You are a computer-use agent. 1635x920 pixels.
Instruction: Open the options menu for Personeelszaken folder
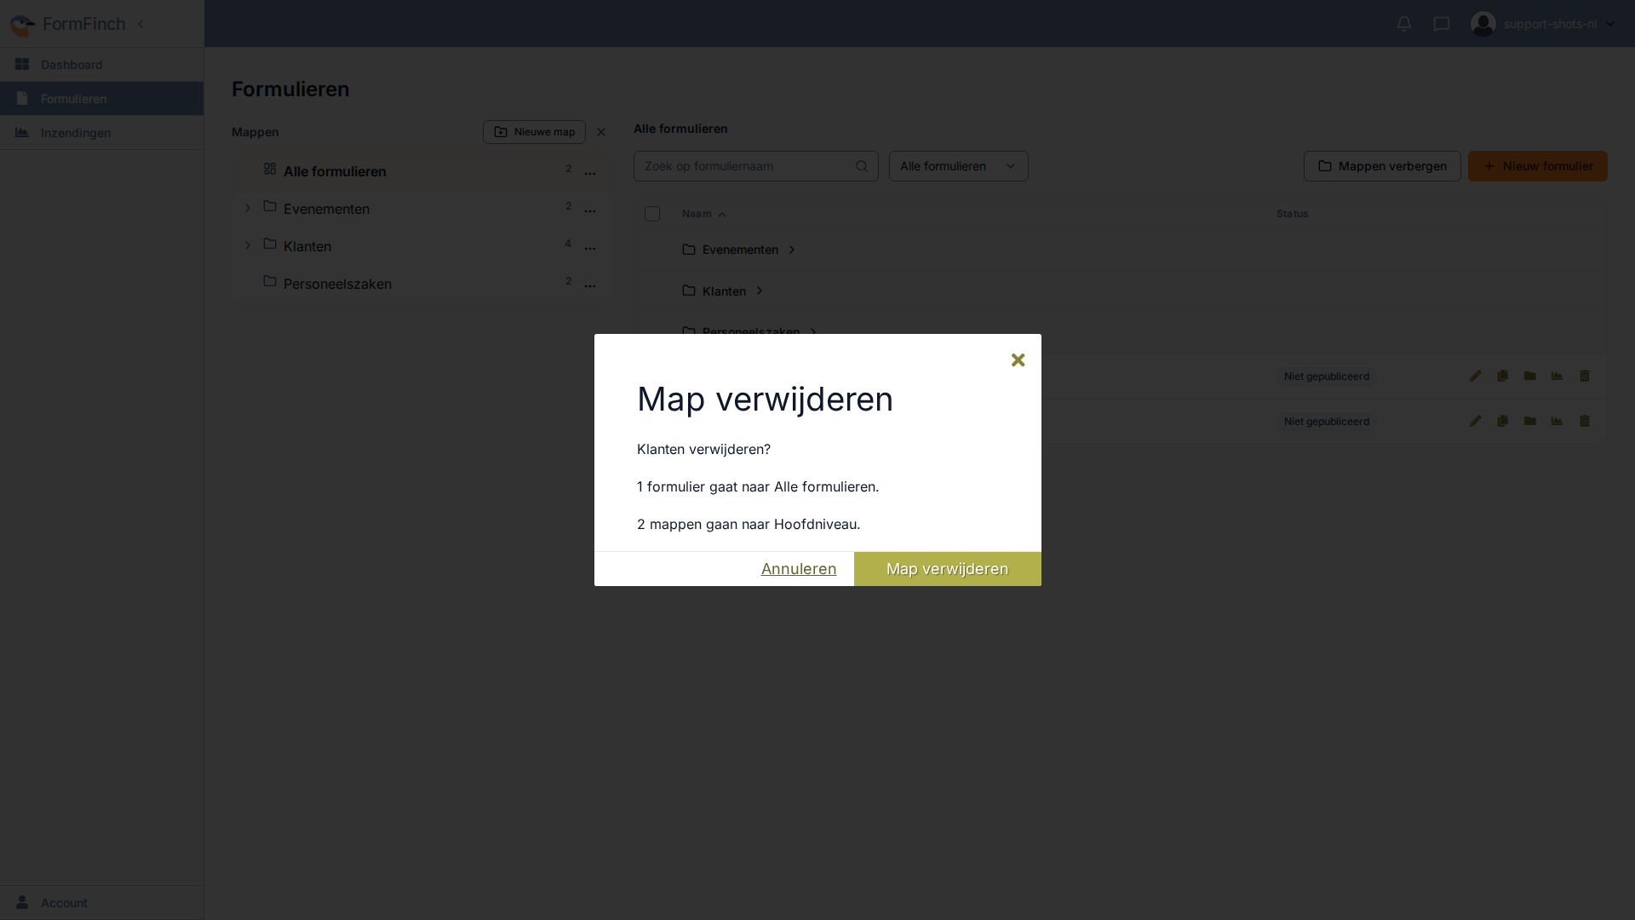coord(590,285)
